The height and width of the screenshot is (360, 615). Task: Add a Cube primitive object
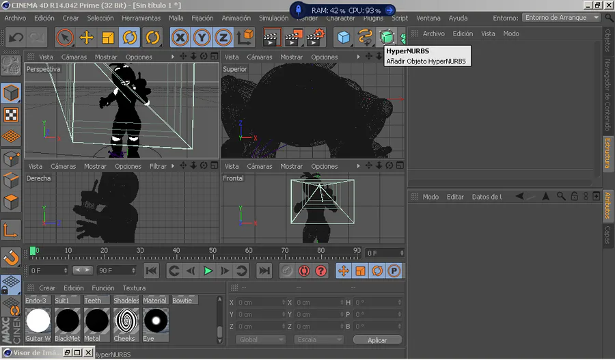[x=344, y=38]
